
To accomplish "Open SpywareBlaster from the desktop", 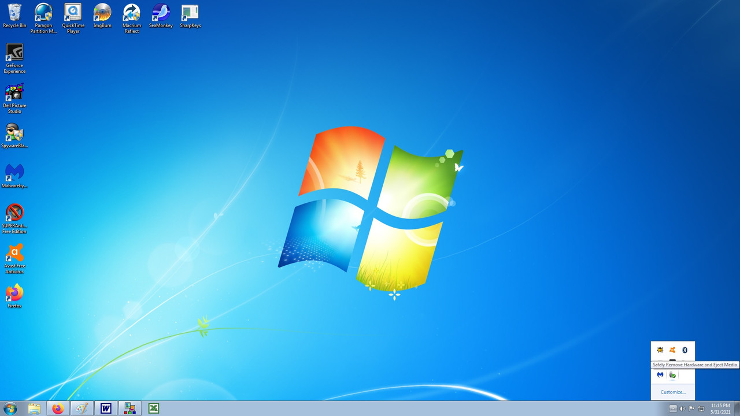I will pos(14,133).
